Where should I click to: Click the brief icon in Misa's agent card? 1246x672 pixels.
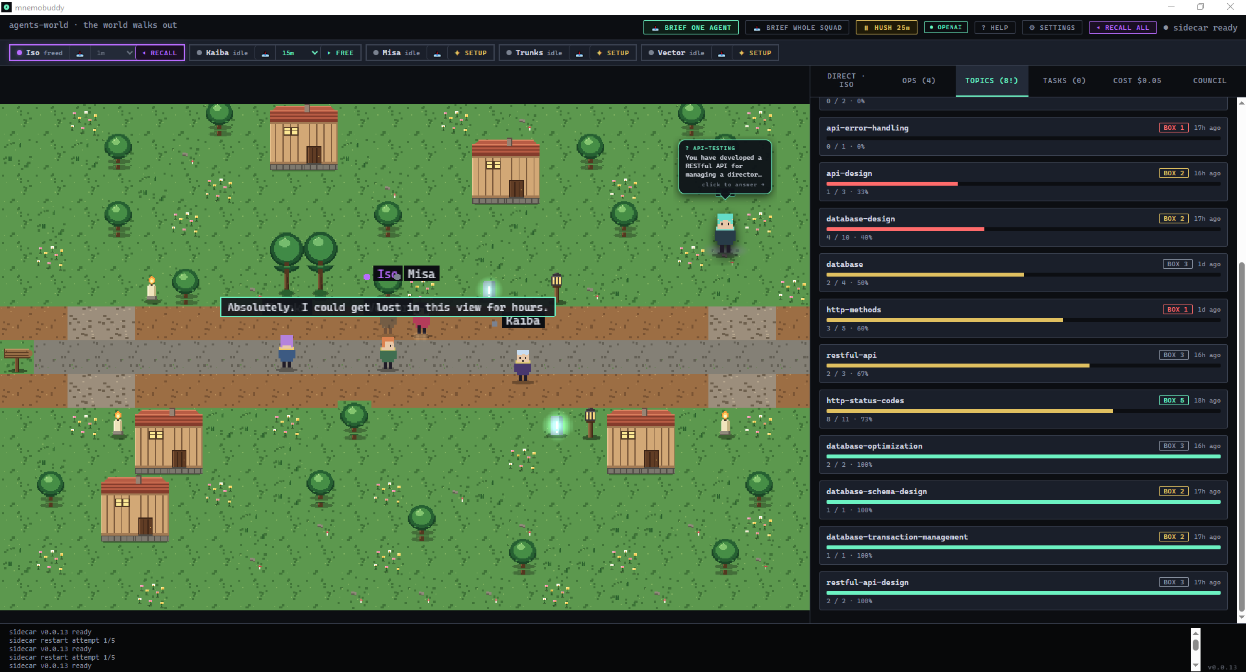point(437,53)
